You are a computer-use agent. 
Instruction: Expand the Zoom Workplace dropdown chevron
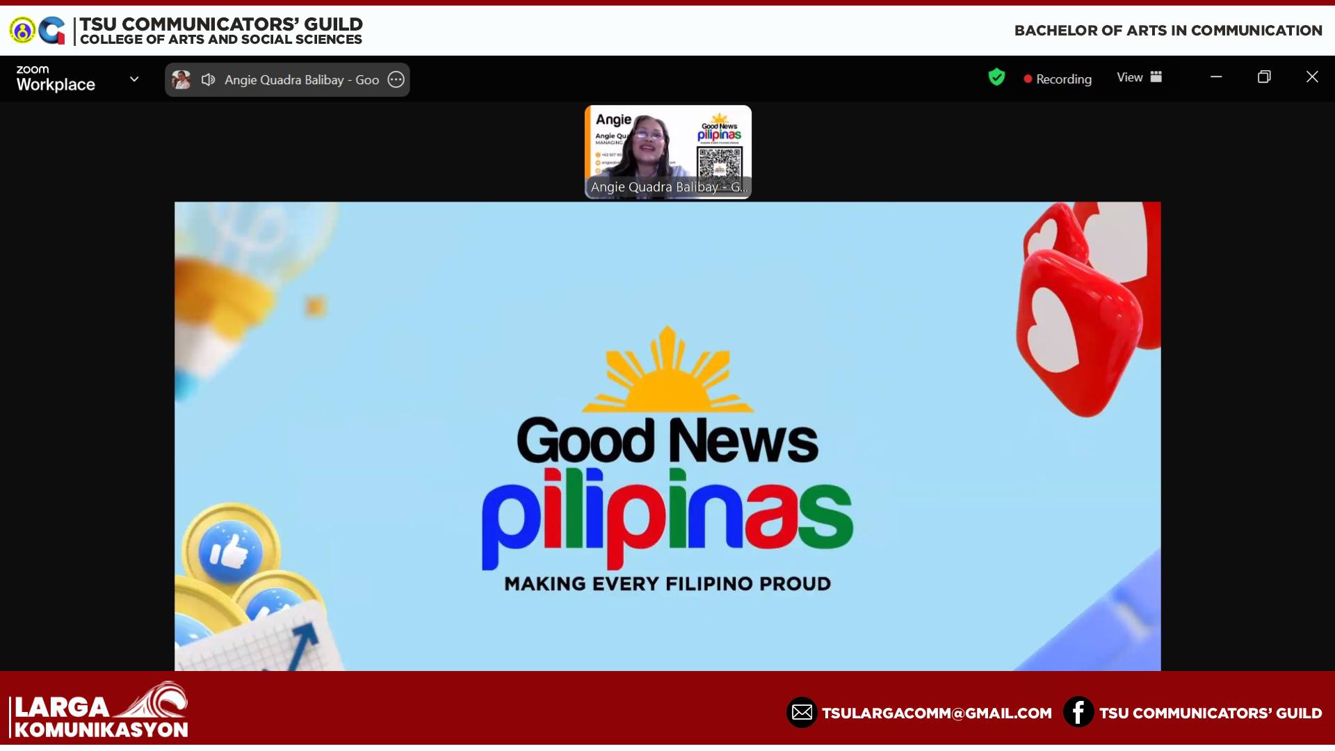click(x=134, y=79)
